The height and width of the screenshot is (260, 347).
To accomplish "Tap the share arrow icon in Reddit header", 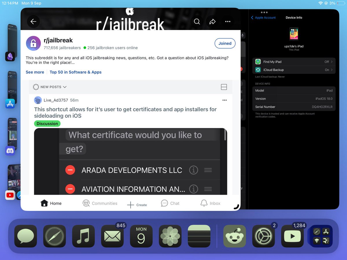I will [213, 22].
